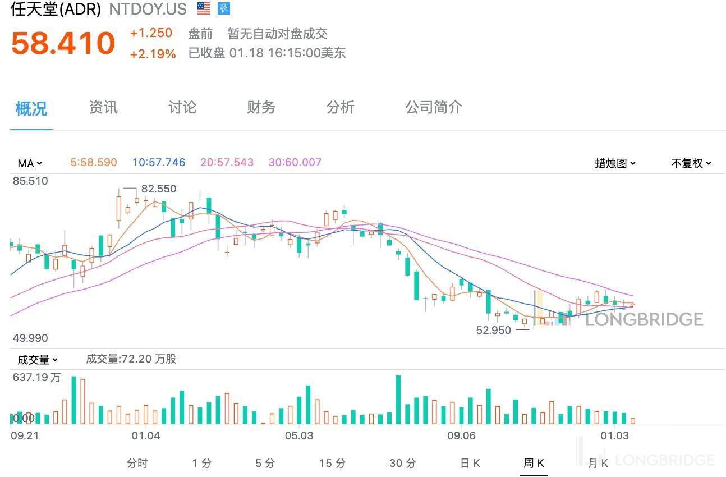
Task: Switch to the 资讯 tab
Action: click(x=103, y=107)
